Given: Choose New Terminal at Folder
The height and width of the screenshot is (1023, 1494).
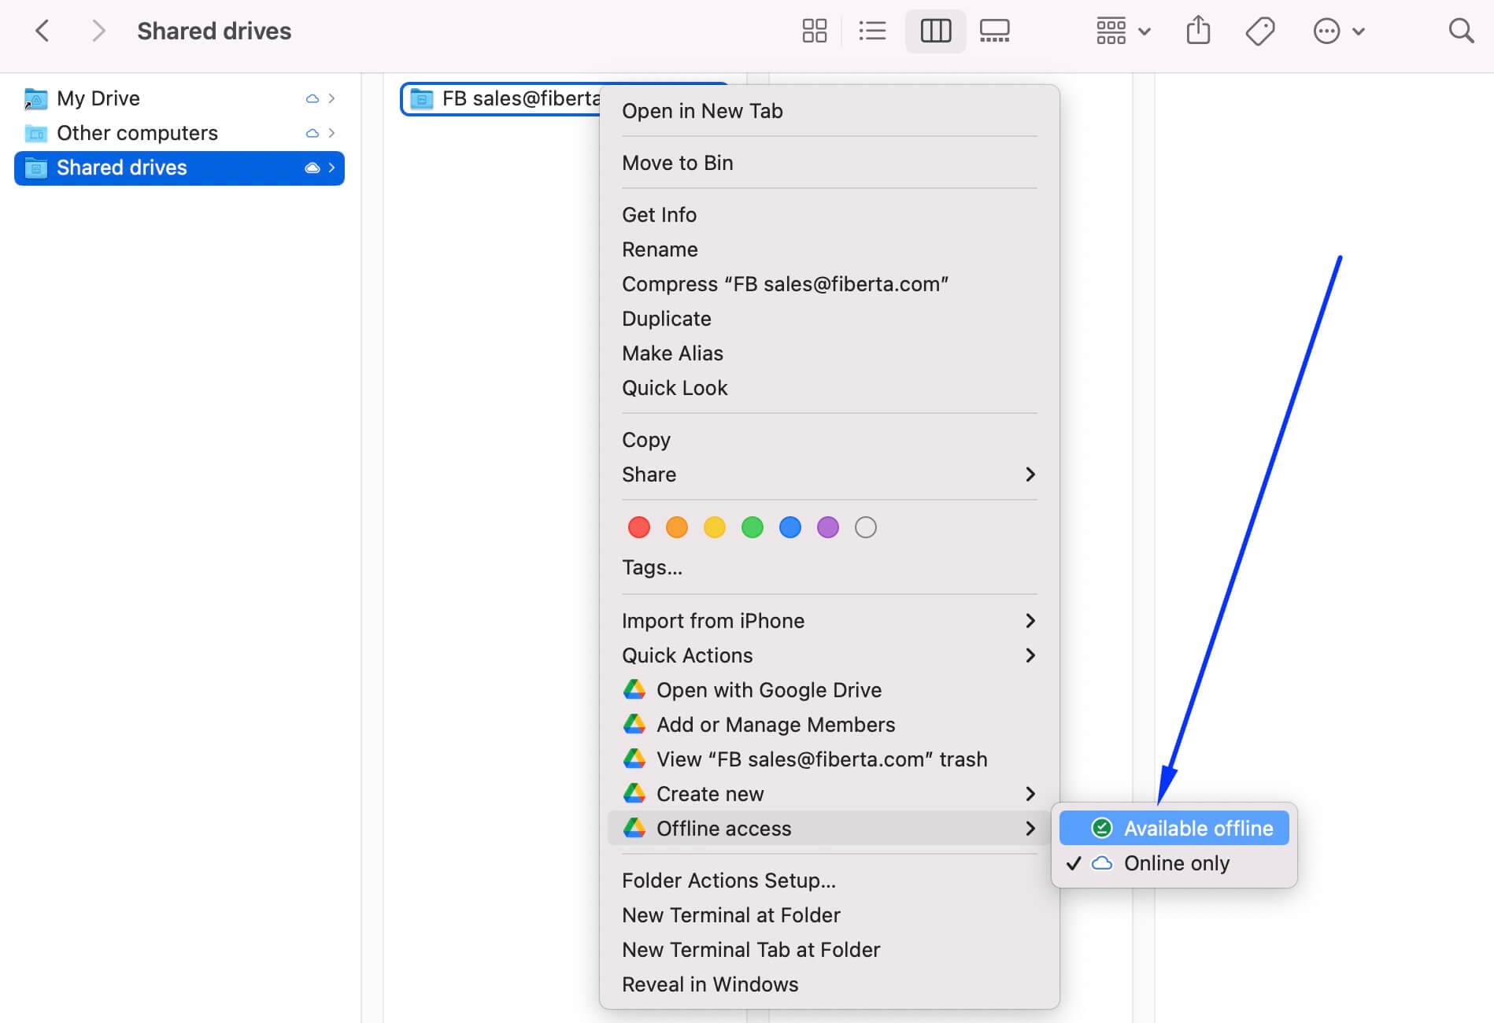Looking at the screenshot, I should click(829, 915).
